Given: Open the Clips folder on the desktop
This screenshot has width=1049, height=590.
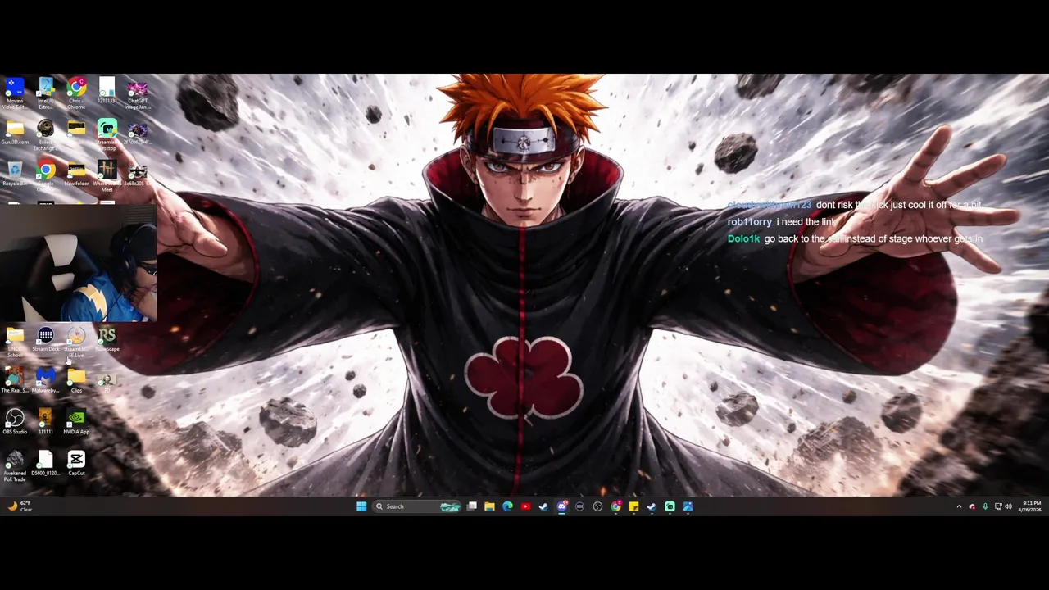Looking at the screenshot, I should 76,380.
